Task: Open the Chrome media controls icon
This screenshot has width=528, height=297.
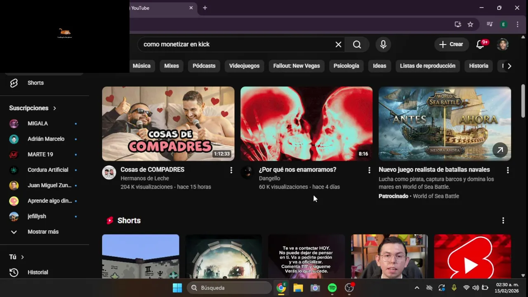Action: tap(490, 24)
